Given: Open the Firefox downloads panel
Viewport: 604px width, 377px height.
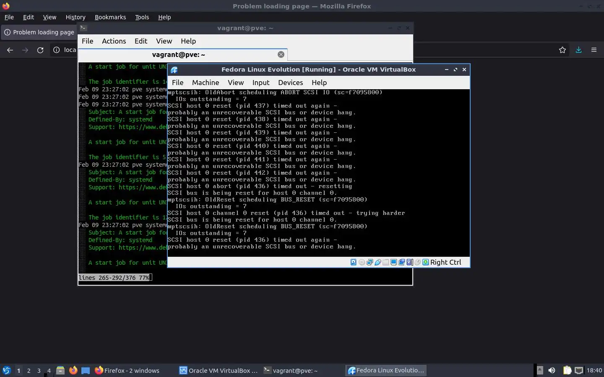Looking at the screenshot, I should tap(578, 50).
